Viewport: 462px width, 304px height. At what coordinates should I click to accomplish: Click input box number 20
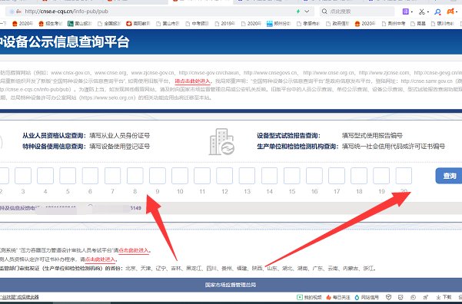404,176
